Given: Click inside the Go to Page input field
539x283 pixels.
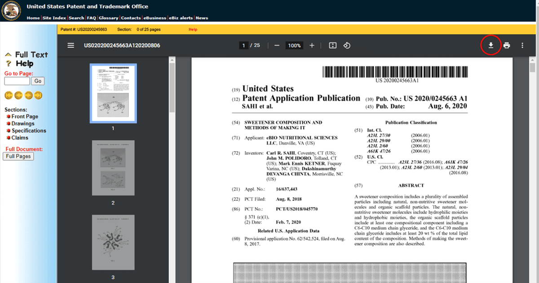Looking at the screenshot, I should (x=17, y=81).
